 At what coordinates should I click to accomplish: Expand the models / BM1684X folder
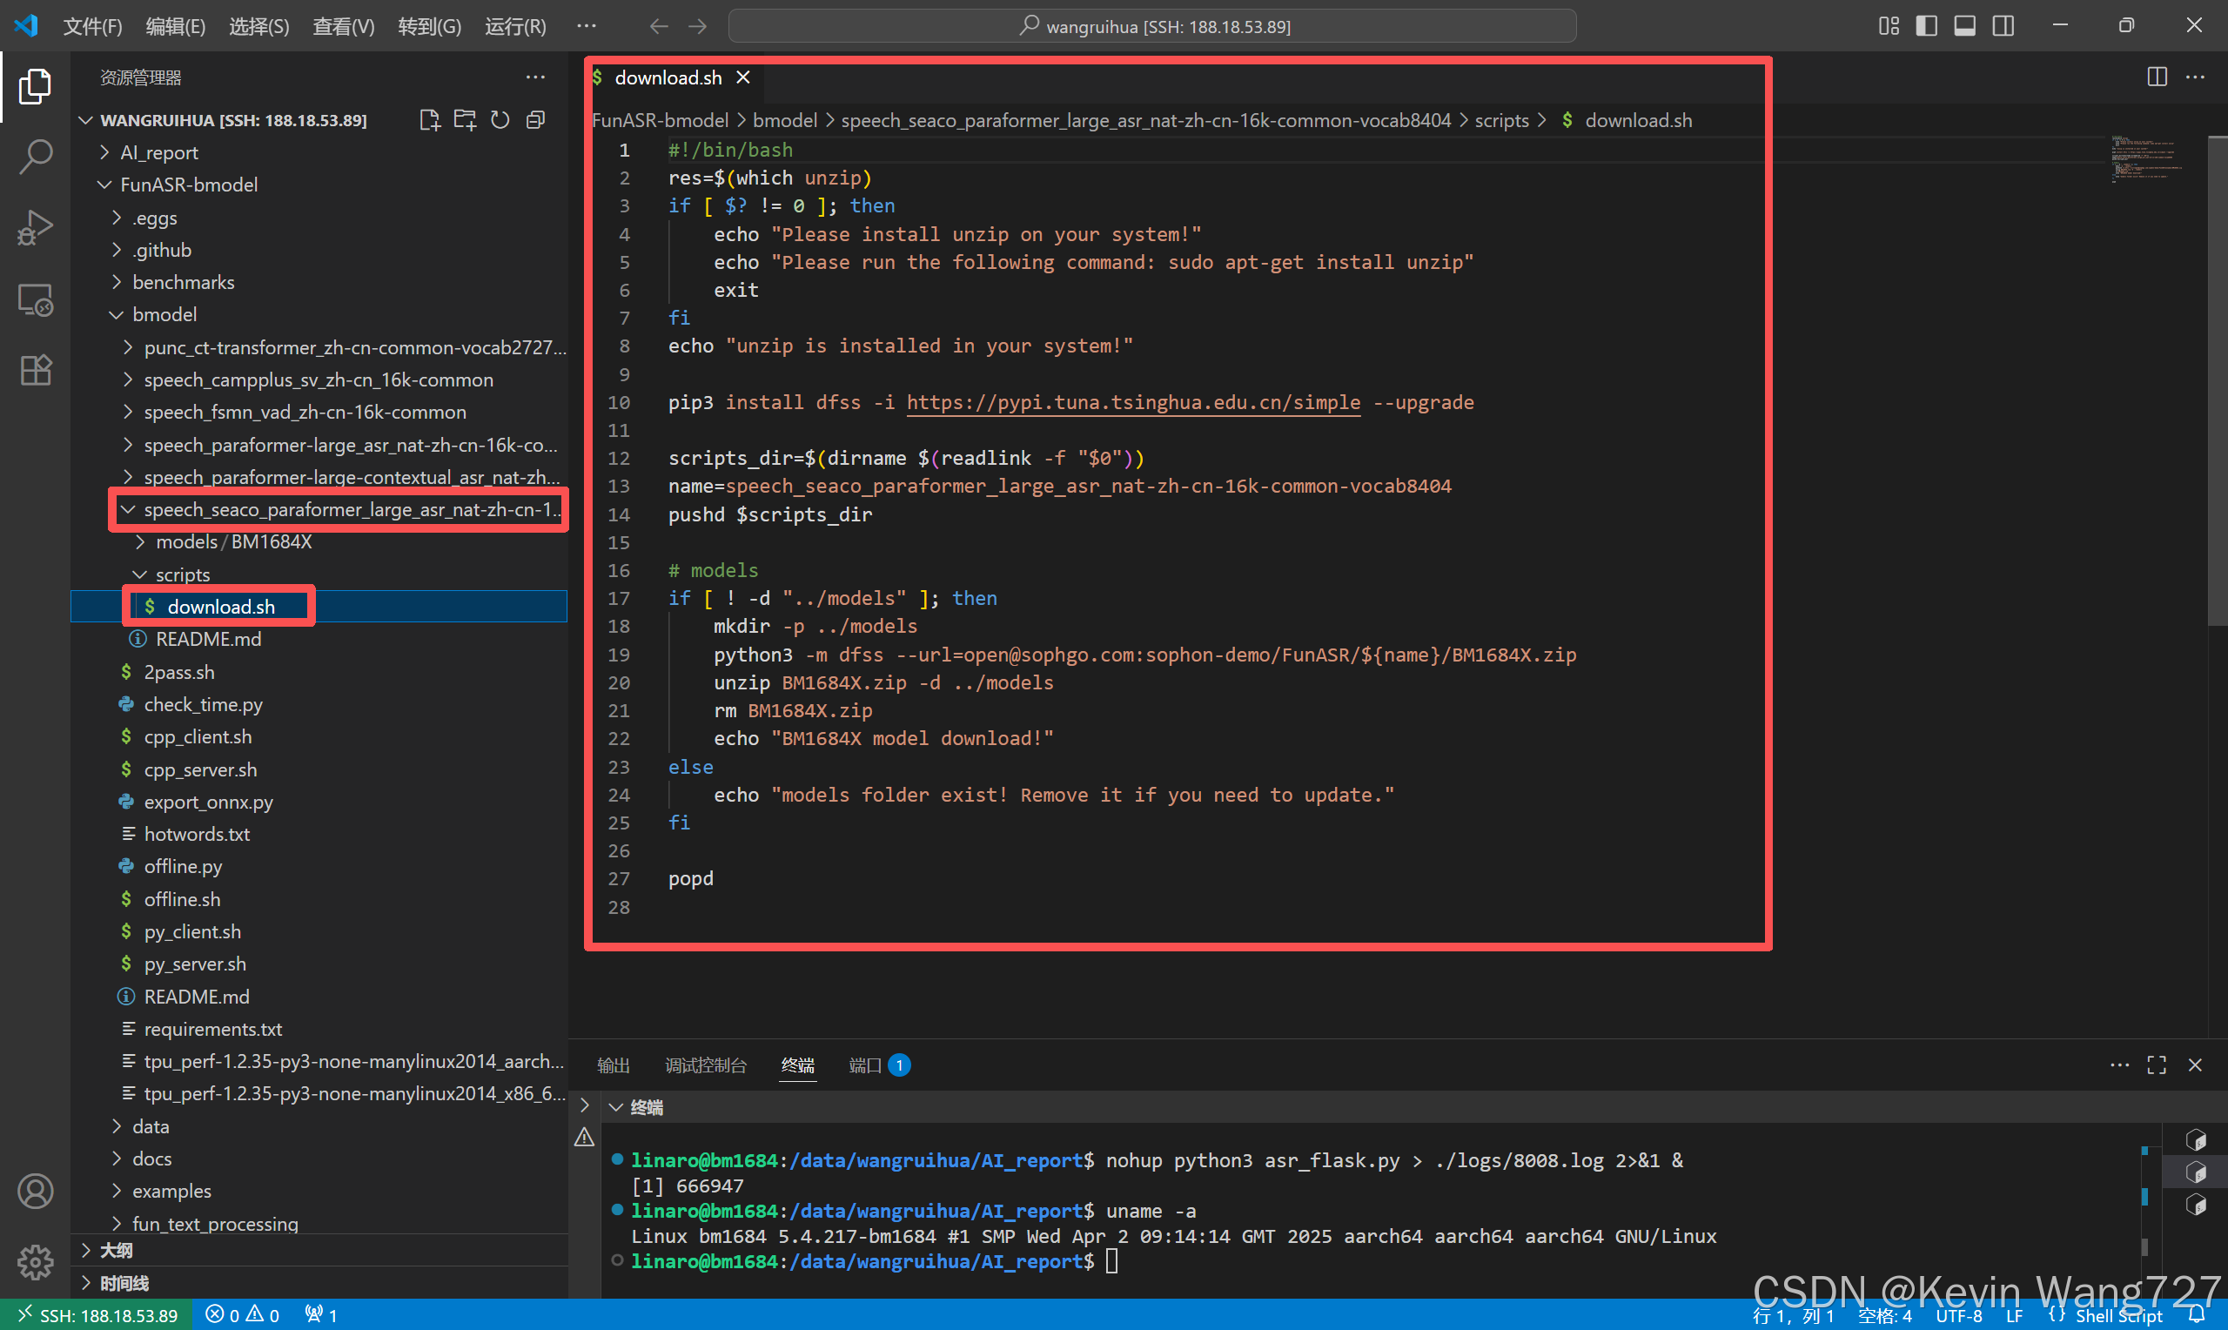tap(319, 542)
